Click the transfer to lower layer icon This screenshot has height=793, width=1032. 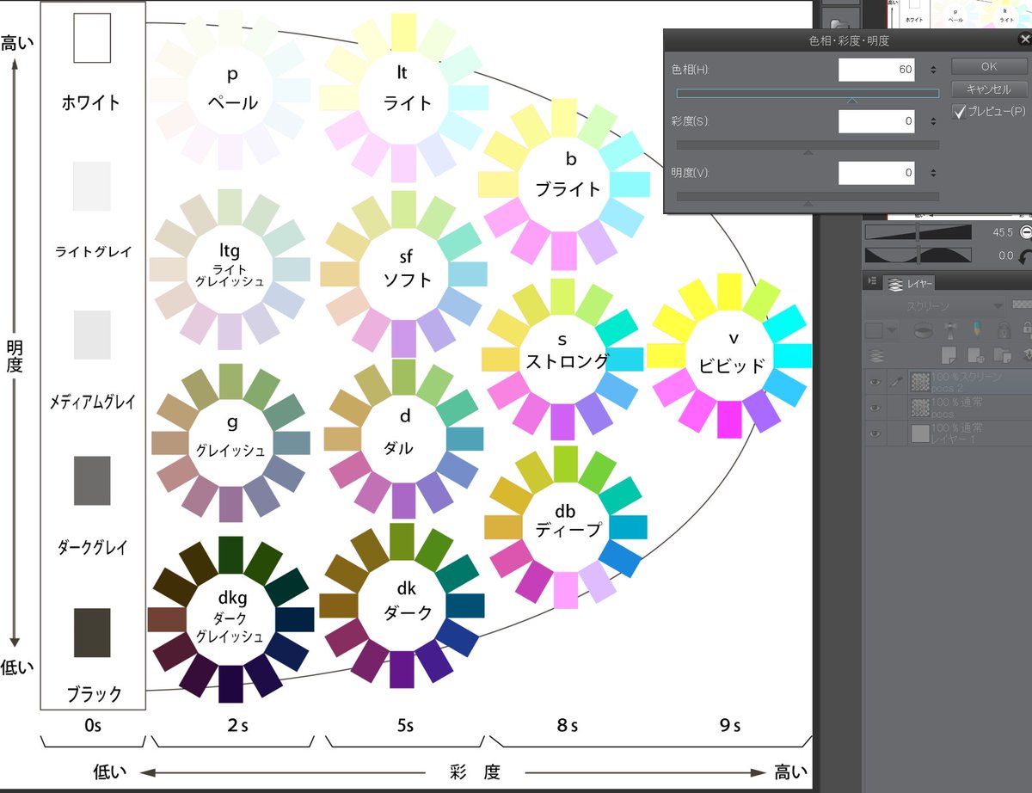(1026, 354)
